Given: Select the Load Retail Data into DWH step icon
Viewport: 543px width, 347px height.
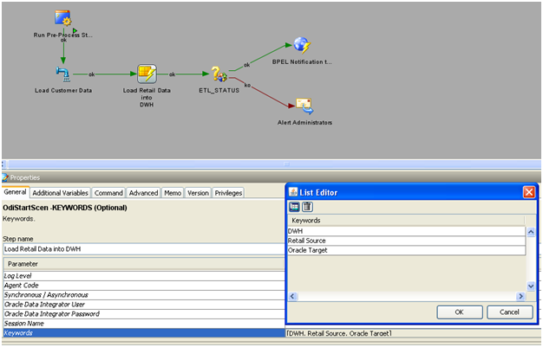Looking at the screenshot, I should point(147,74).
